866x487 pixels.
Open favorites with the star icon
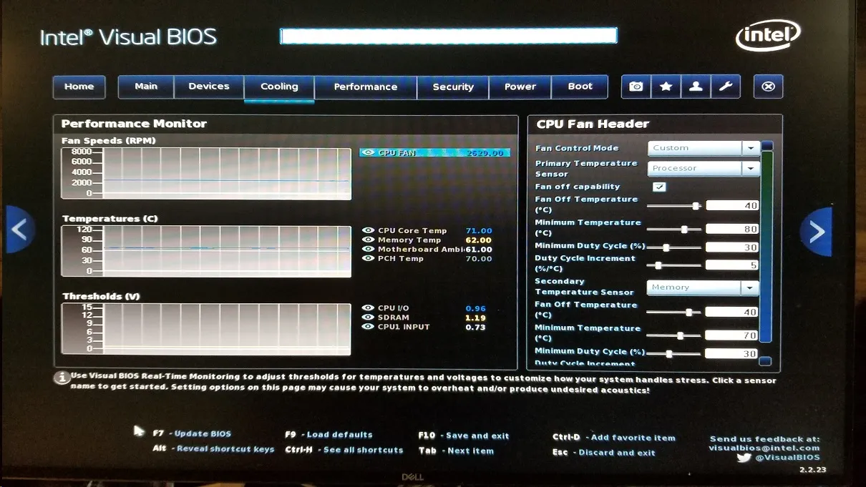[666, 87]
